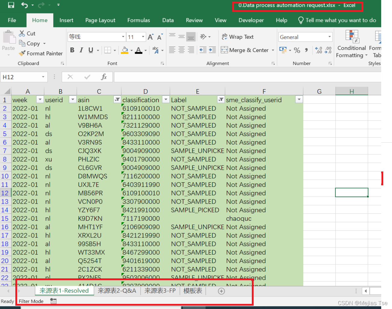This screenshot has width=392, height=309.
Task: Click the macro recording icon in status bar
Action: [x=53, y=301]
